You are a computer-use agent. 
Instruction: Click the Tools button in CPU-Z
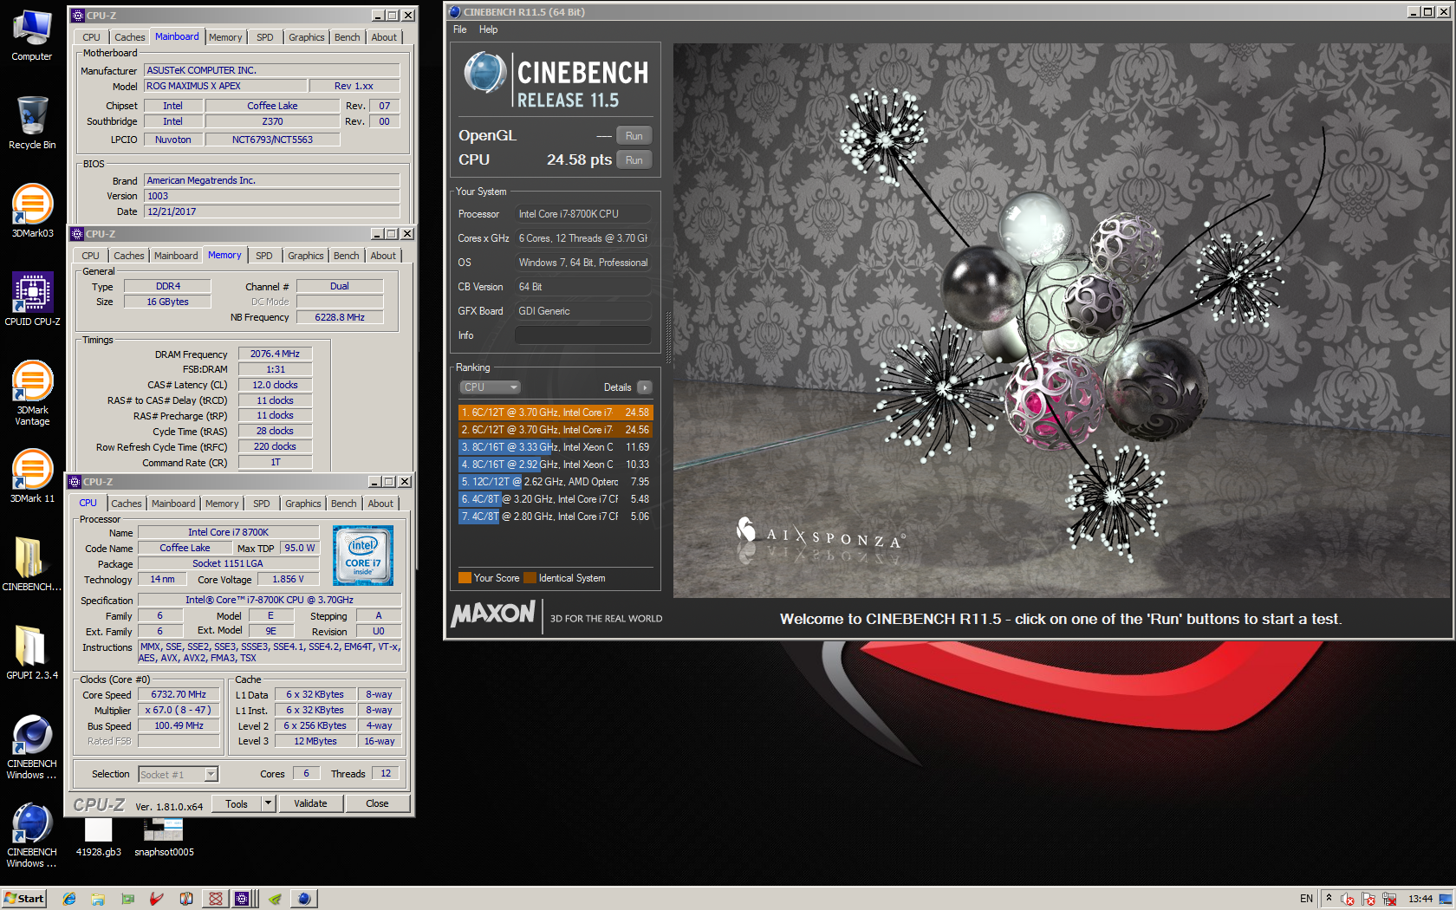(x=237, y=803)
